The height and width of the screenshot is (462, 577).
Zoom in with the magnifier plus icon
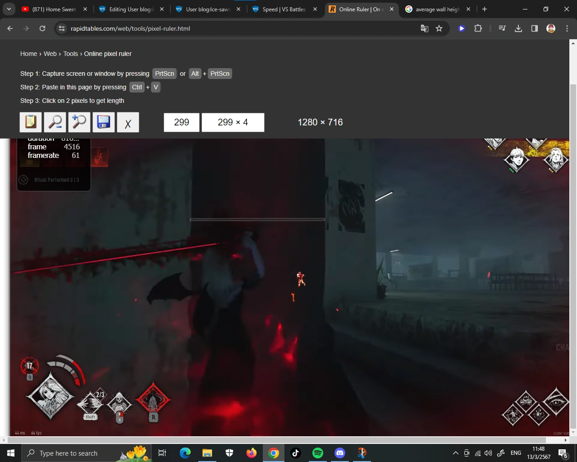pos(79,122)
